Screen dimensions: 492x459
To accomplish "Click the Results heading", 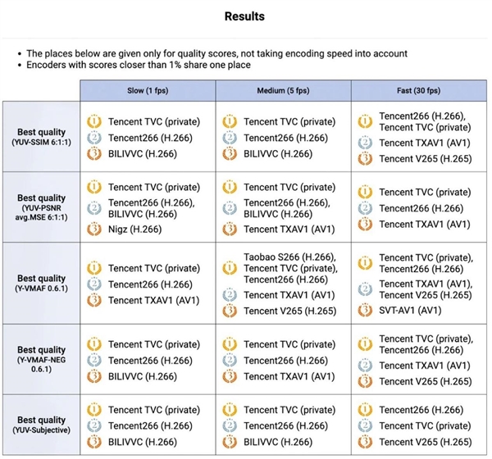I will coord(245,16).
